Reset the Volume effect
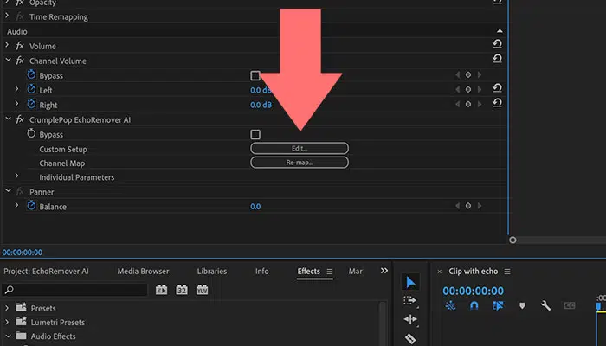The image size is (606, 346). click(498, 43)
